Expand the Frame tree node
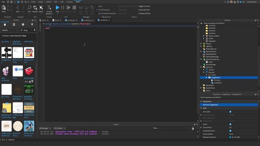The height and width of the screenshot is (146, 260). tap(206, 75)
